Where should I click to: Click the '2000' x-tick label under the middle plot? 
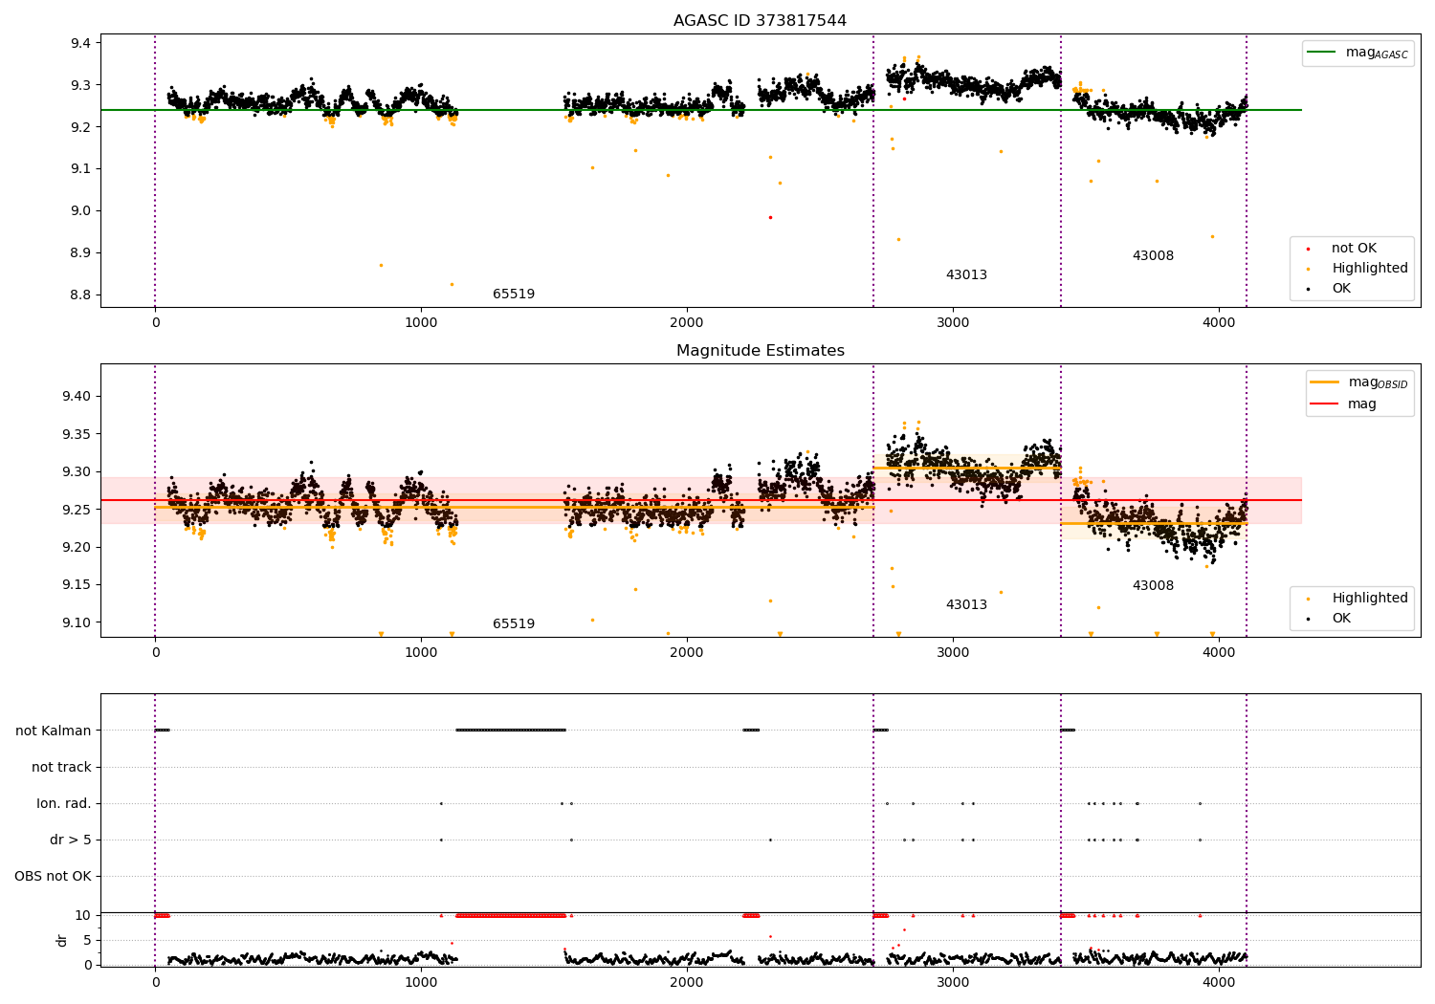(687, 653)
